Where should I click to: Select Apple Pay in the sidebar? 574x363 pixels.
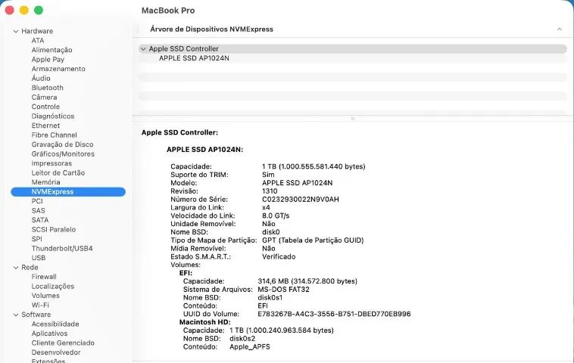coord(48,60)
